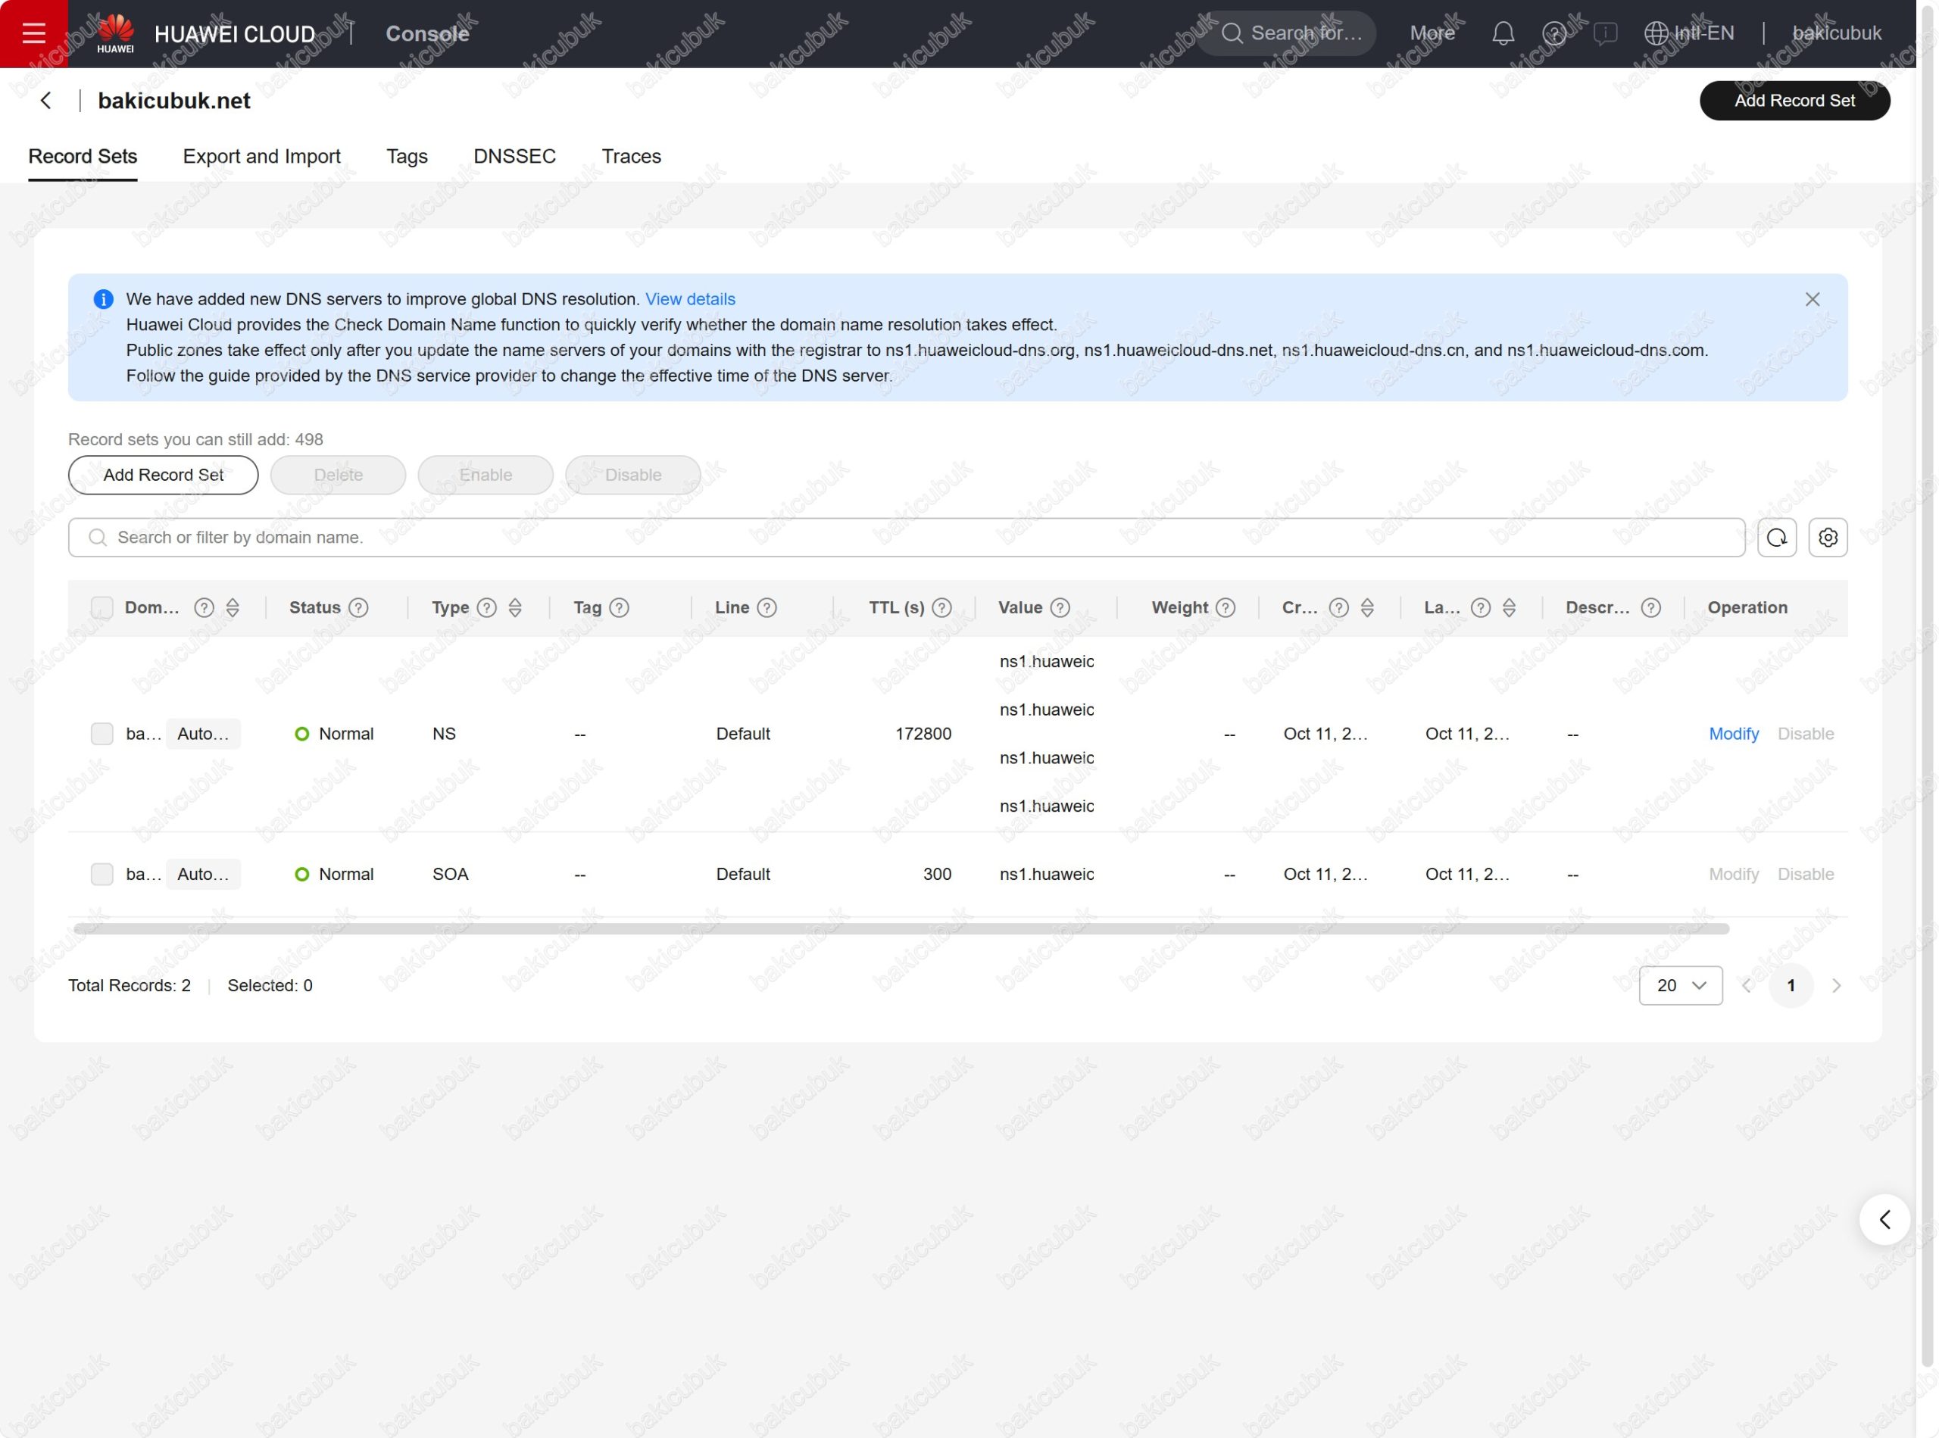Check the SOA record row checkbox
1939x1438 pixels.
tap(101, 874)
